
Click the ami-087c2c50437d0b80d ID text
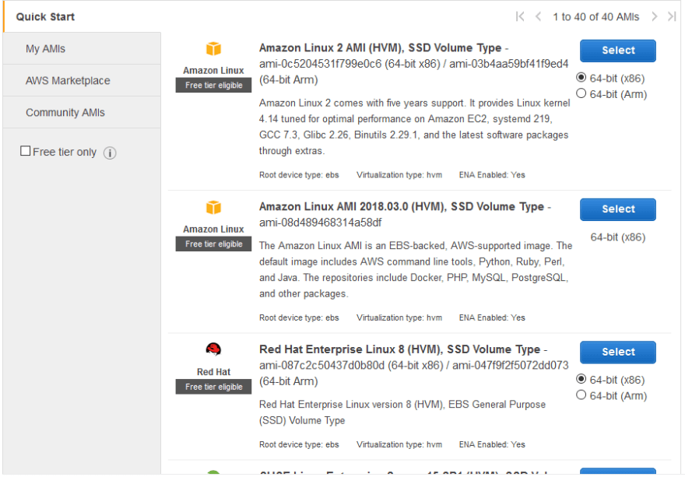coord(322,365)
